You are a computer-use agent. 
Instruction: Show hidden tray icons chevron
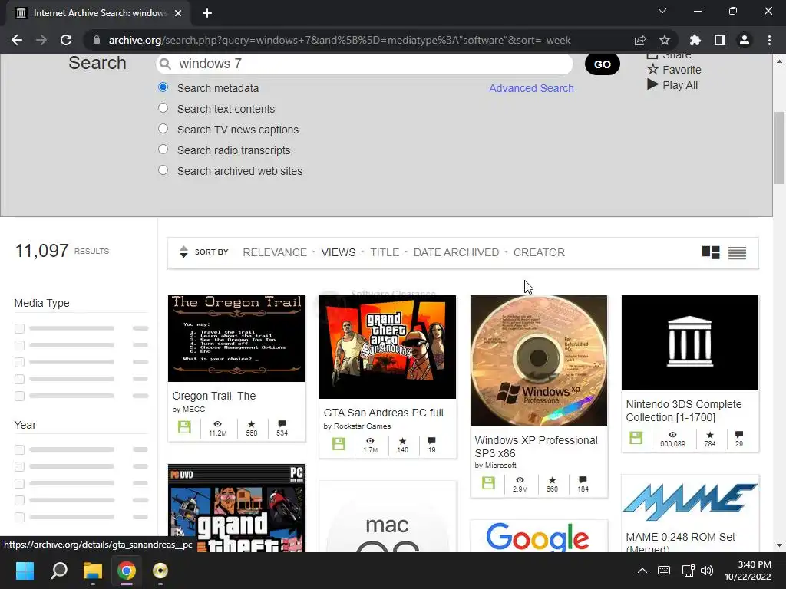point(642,571)
